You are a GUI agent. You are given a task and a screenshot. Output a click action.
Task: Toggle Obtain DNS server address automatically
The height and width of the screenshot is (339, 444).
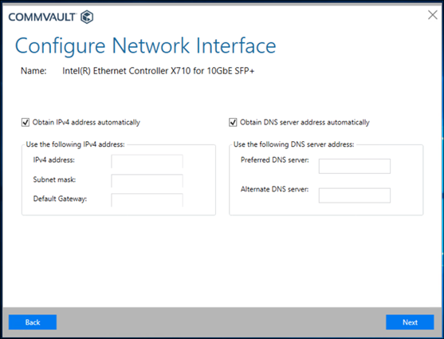tap(233, 123)
